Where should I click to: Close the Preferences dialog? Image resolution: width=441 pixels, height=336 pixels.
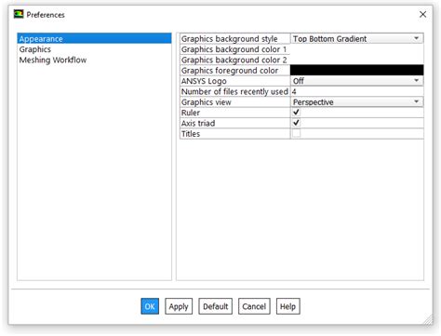[422, 14]
